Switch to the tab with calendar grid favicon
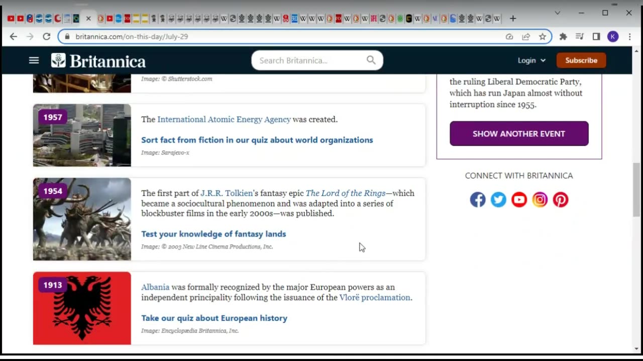 tap(67, 19)
